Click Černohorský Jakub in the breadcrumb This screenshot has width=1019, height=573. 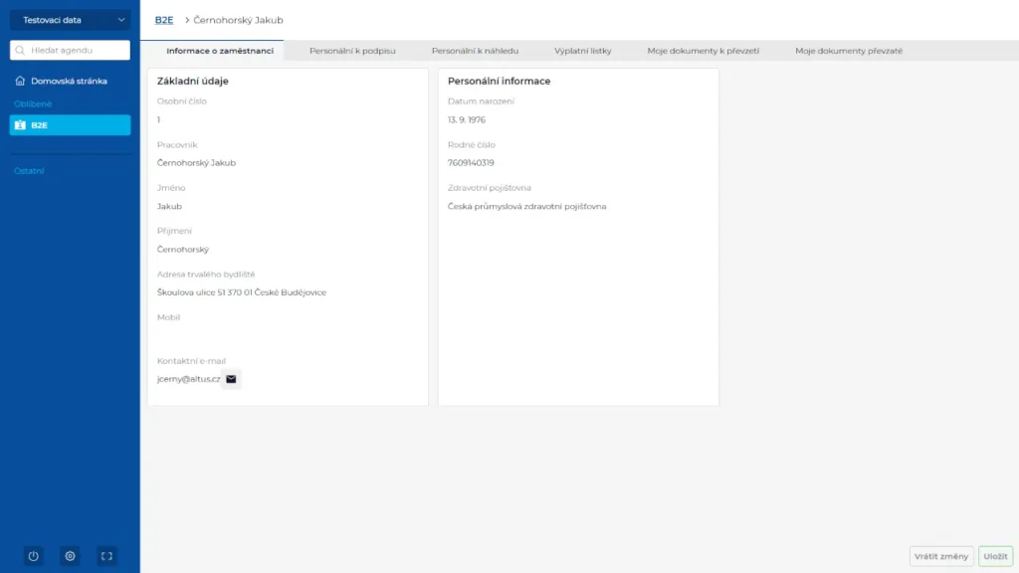pos(238,20)
